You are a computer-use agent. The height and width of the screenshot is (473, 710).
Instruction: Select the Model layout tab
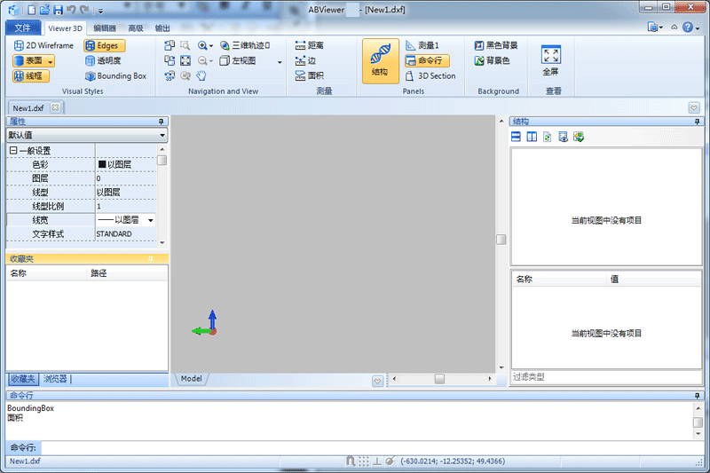click(x=191, y=378)
